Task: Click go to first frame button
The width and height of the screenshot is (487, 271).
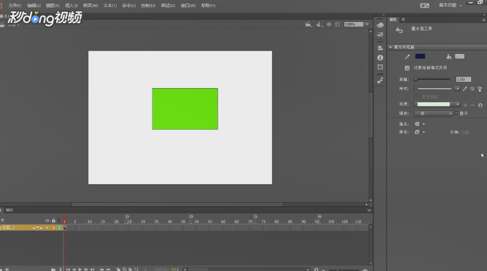Action: pyautogui.click(x=68, y=270)
